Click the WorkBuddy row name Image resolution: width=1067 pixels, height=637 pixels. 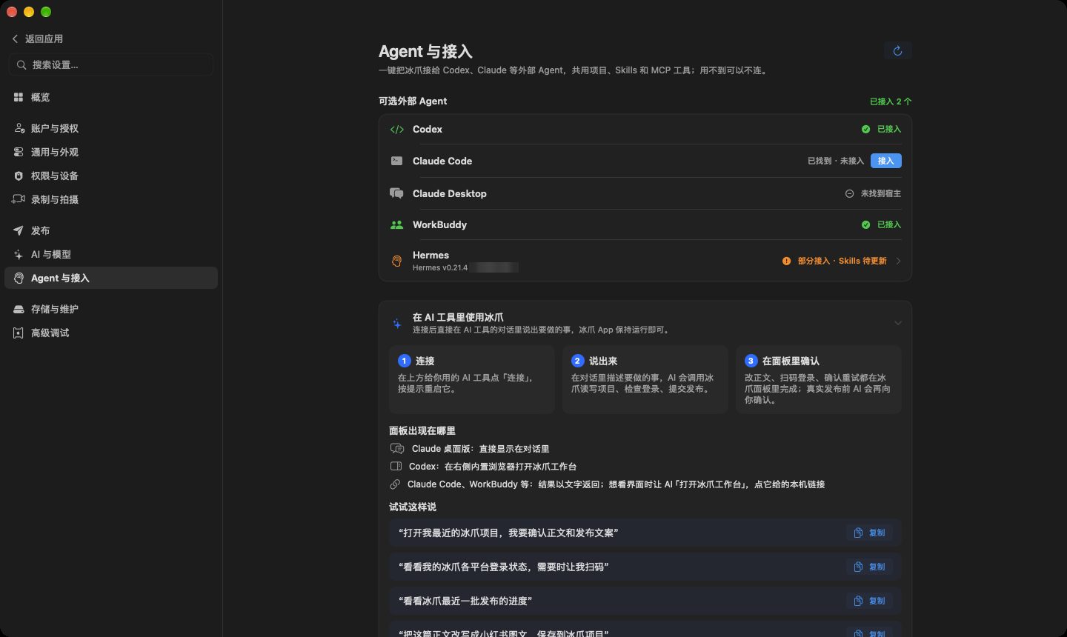[x=439, y=224]
